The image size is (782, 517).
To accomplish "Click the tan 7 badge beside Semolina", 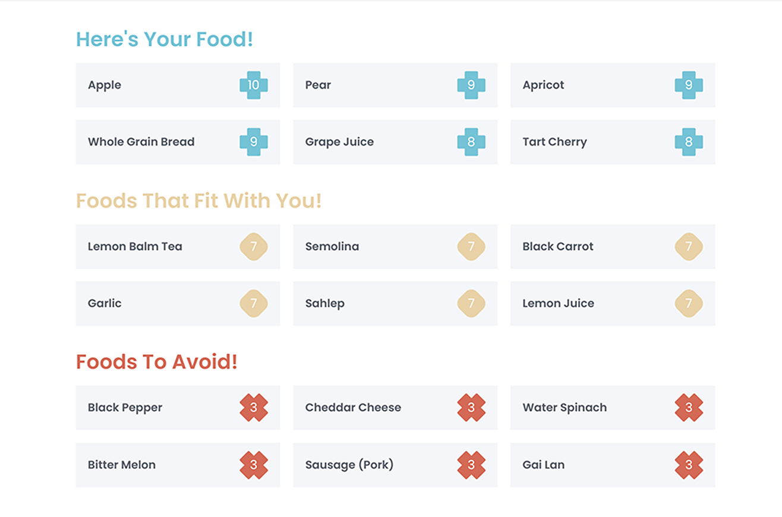I will [x=471, y=247].
